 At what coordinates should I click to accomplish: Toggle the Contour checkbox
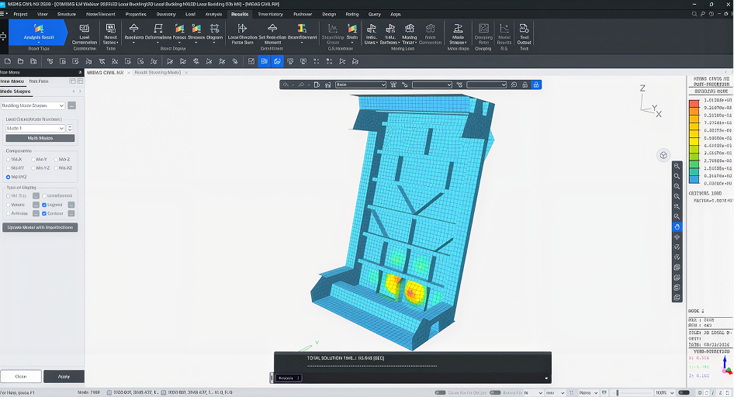point(44,214)
